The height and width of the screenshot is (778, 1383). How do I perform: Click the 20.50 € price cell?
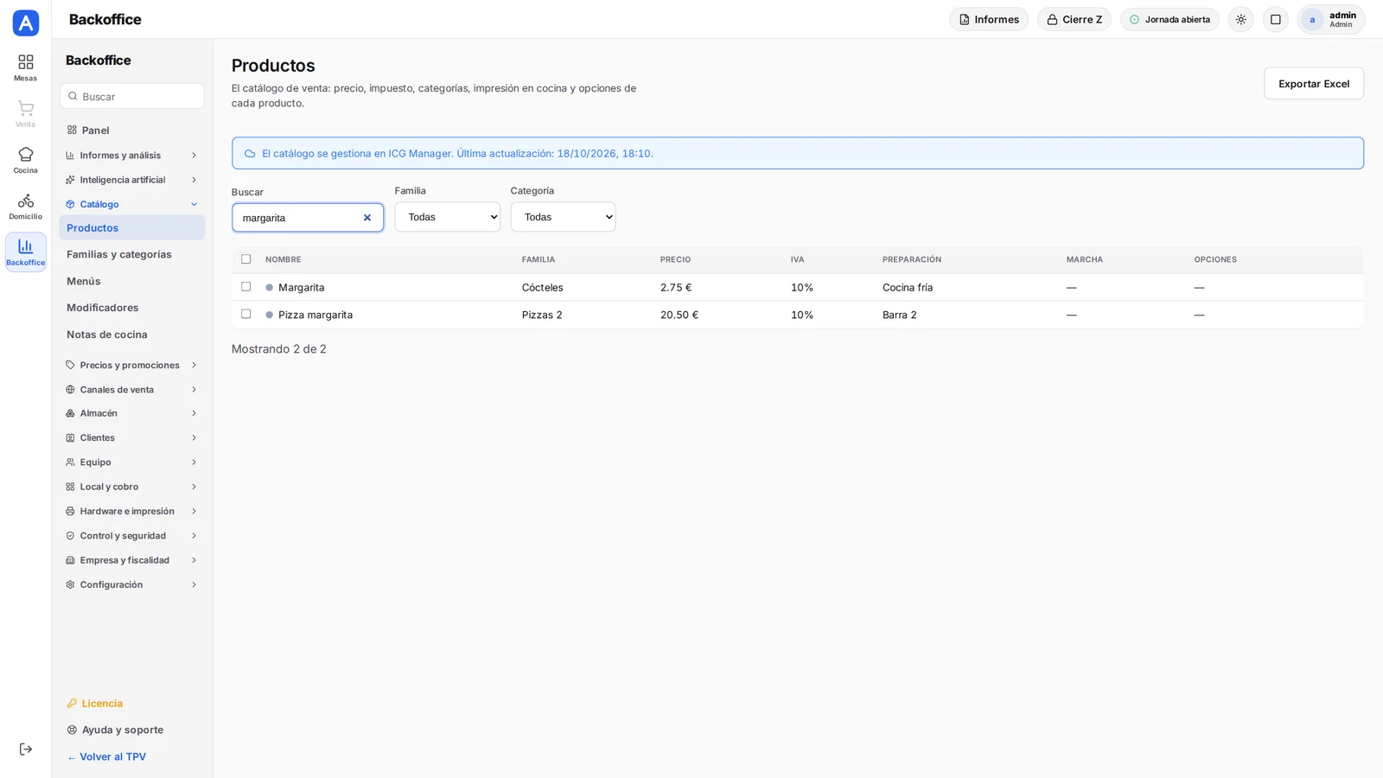coord(679,315)
